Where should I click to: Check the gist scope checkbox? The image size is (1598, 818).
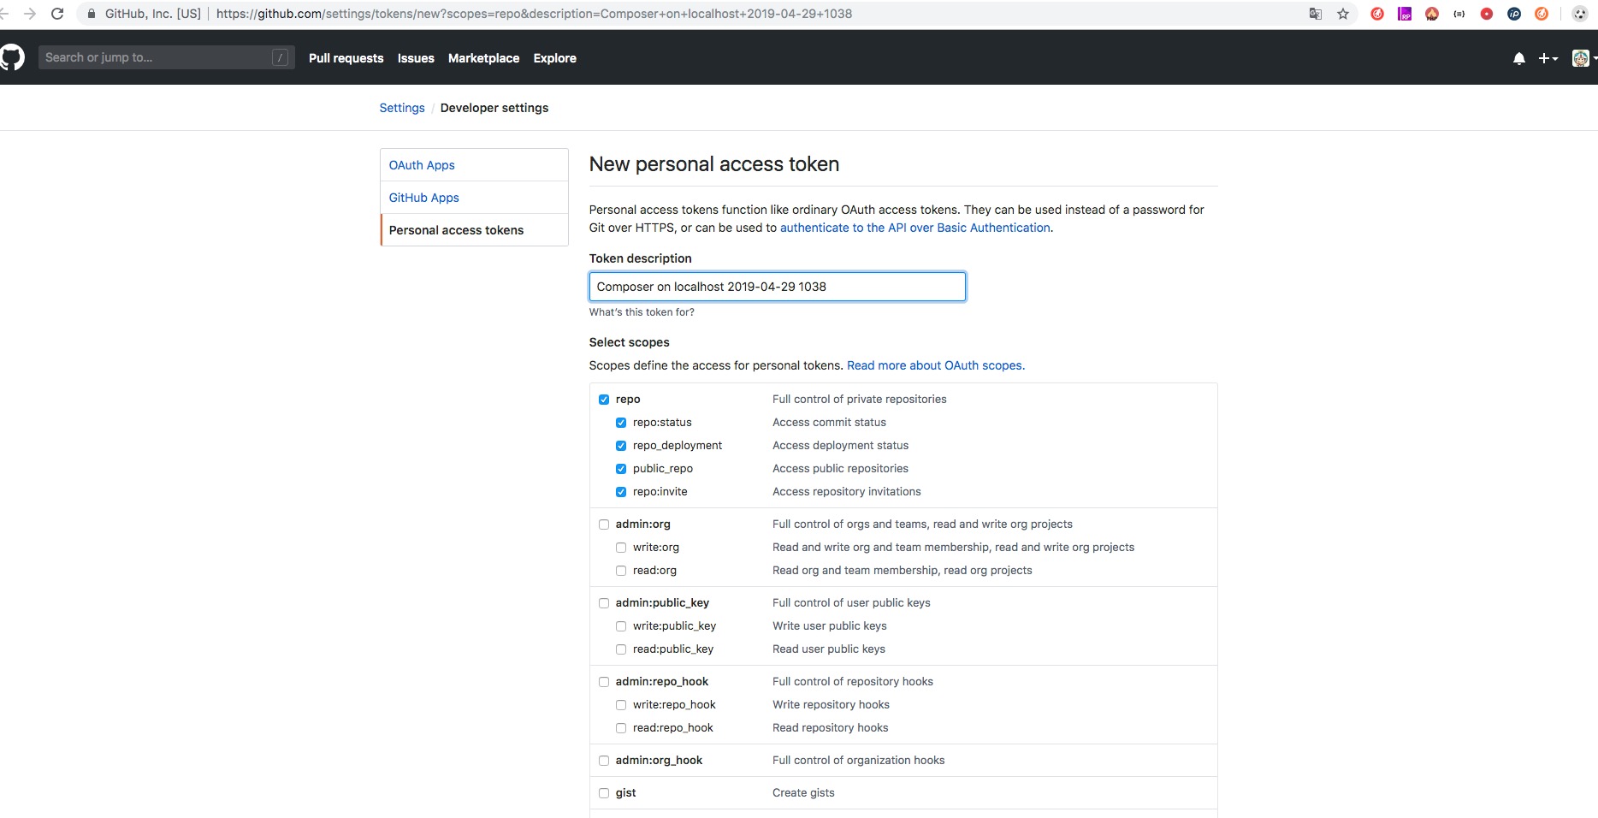tap(604, 793)
